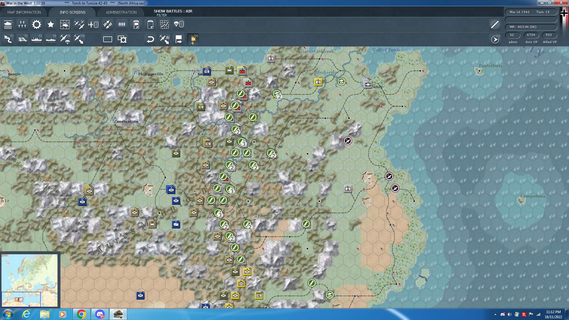Open the Commander's Report tank icon

click(8, 25)
